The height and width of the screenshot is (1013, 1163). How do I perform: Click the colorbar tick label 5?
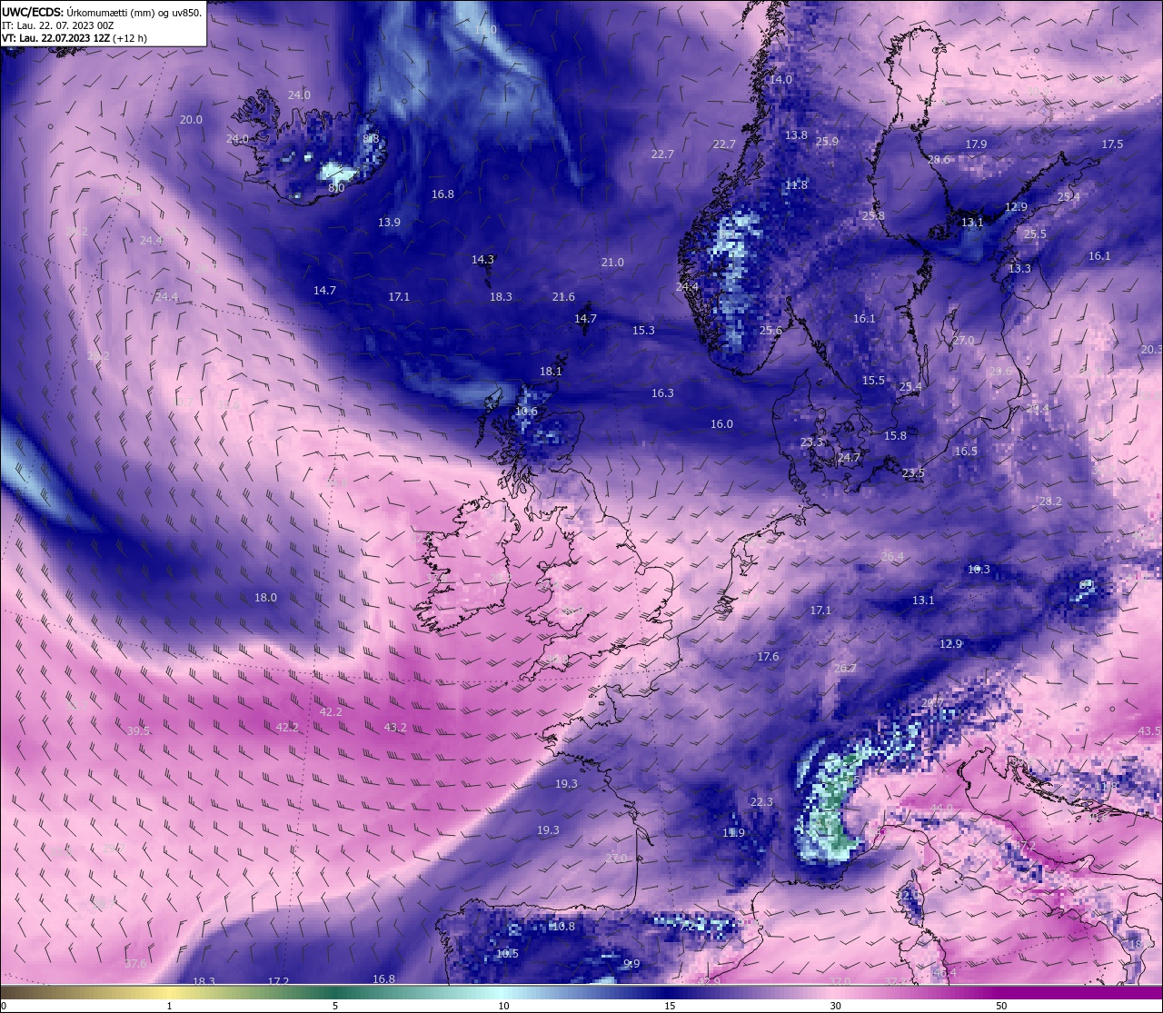pyautogui.click(x=335, y=1006)
